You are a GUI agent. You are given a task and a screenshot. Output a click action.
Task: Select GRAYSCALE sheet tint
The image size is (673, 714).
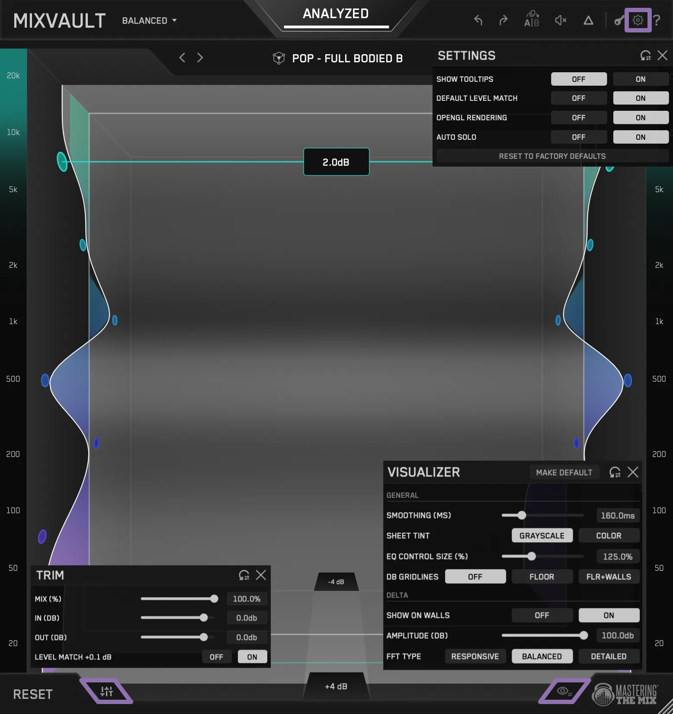pos(542,536)
